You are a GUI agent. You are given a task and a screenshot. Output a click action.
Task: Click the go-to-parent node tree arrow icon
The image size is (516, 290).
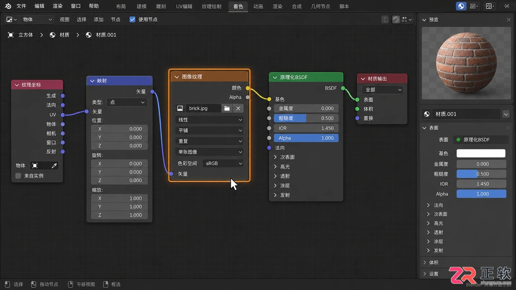click(385, 19)
